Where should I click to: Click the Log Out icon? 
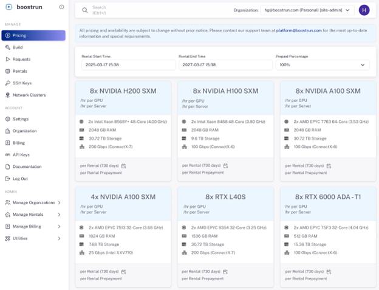pos(8,179)
